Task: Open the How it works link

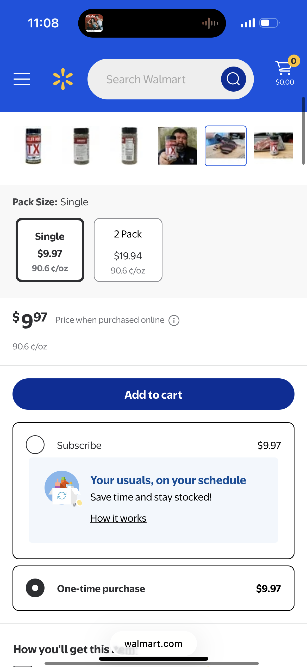Action: tap(118, 518)
